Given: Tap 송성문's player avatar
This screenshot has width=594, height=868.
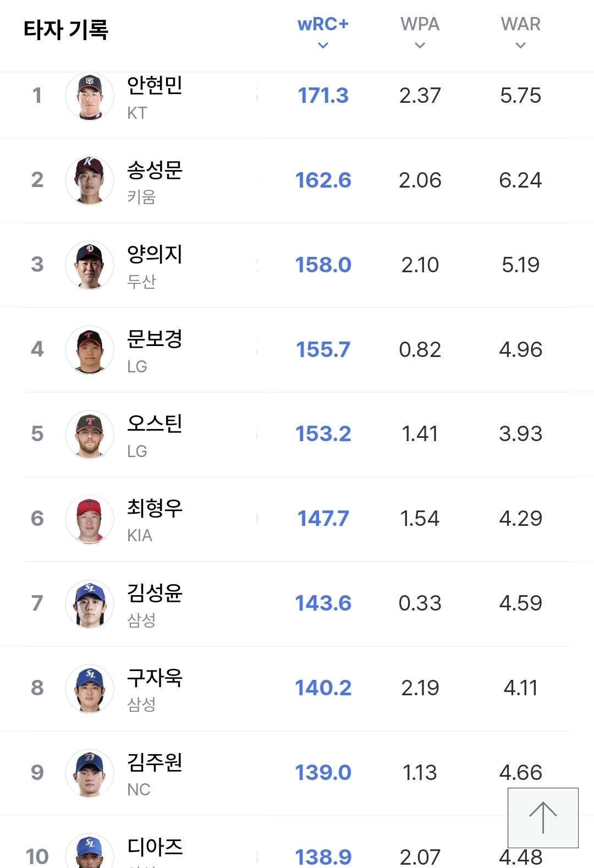Looking at the screenshot, I should tap(90, 180).
